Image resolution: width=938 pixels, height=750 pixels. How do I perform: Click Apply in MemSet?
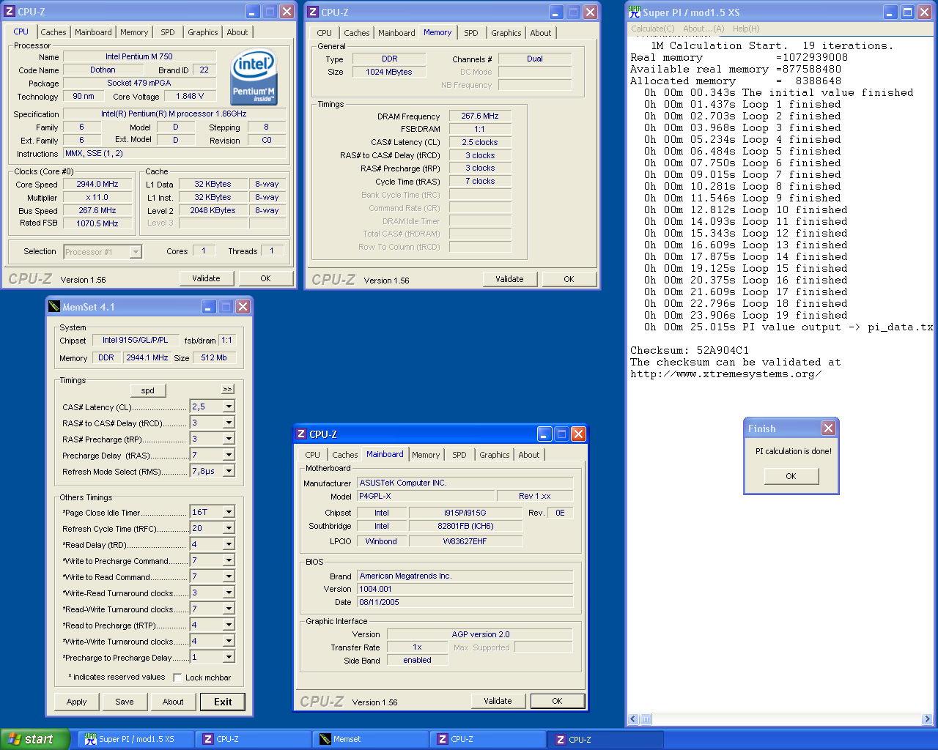click(x=77, y=702)
